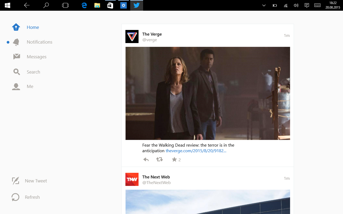Screen dimensions: 343x214
Task: Click the favorite count 2
Action: (x=180, y=160)
